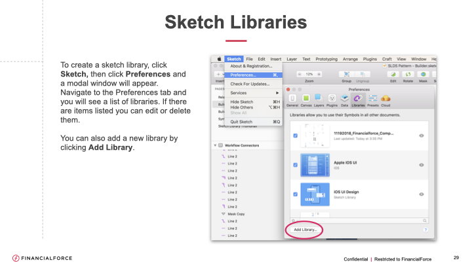The width and height of the screenshot is (472, 265).
Task: Choose Check For Updates… menu item
Action: (254, 84)
